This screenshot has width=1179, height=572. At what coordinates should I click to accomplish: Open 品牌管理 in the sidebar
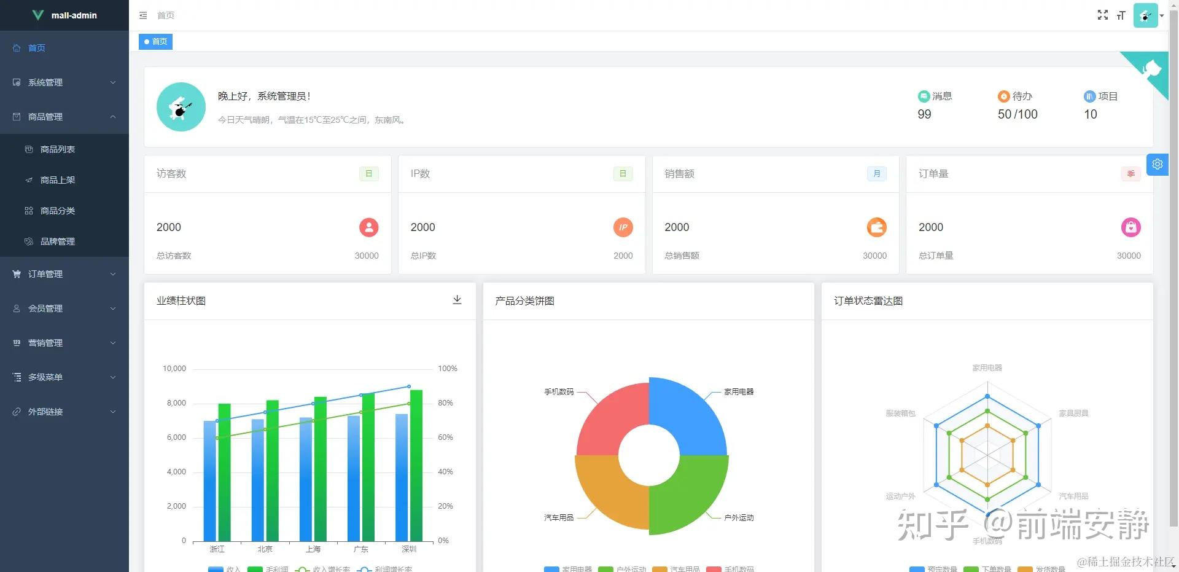pyautogui.click(x=64, y=241)
